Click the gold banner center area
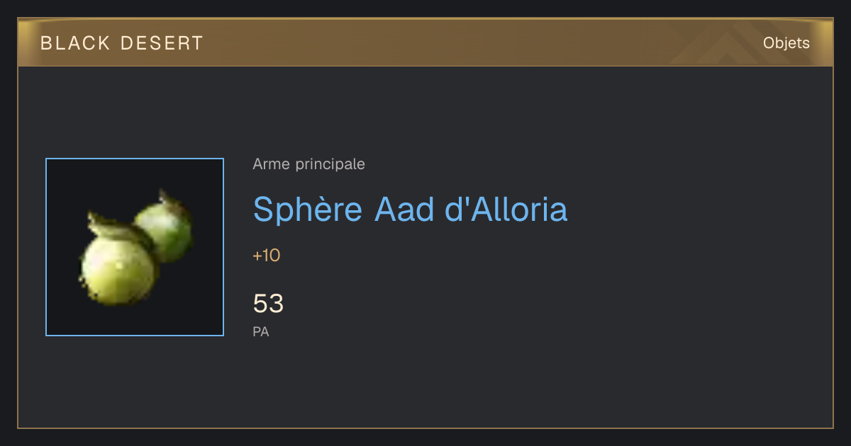This screenshot has height=446, width=851. click(x=425, y=43)
